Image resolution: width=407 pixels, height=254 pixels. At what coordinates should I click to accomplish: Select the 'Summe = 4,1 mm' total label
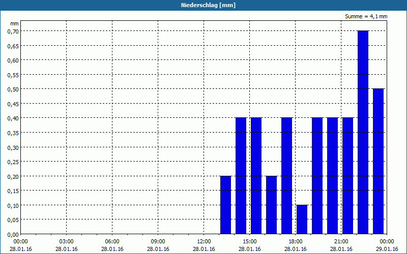click(x=366, y=16)
